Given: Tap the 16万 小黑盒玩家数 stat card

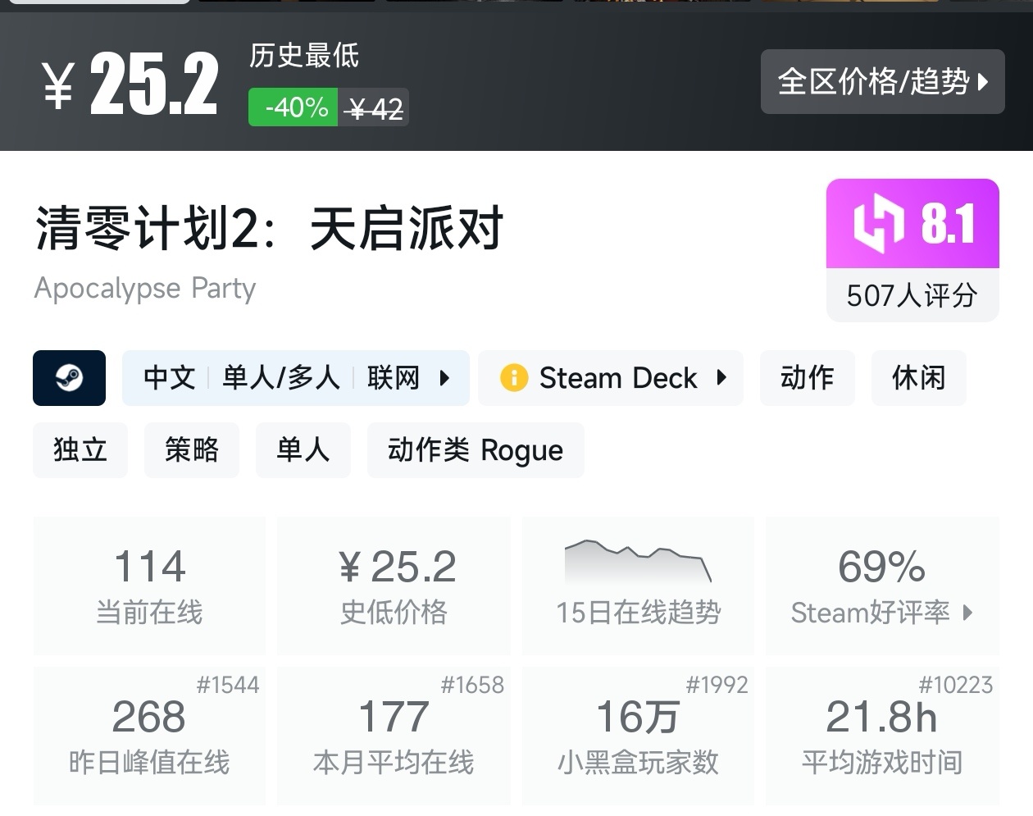Looking at the screenshot, I should point(639,736).
